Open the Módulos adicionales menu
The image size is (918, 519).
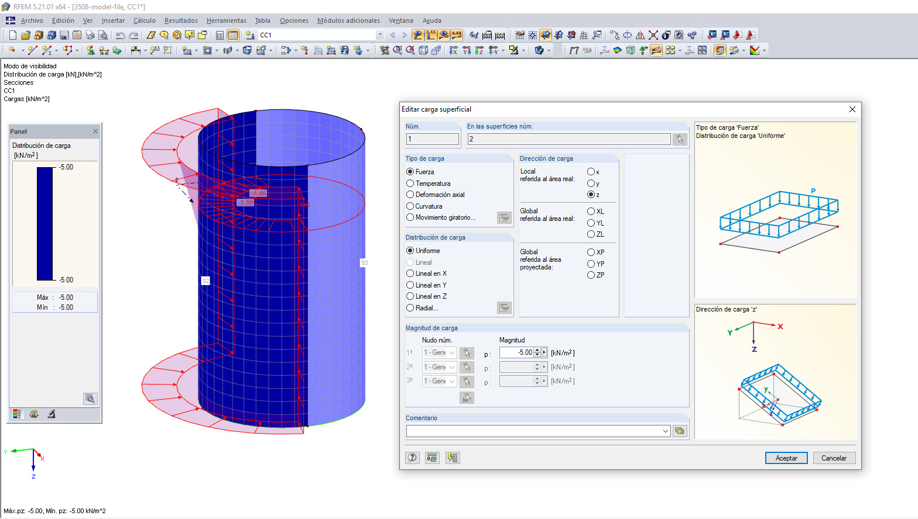click(x=348, y=20)
